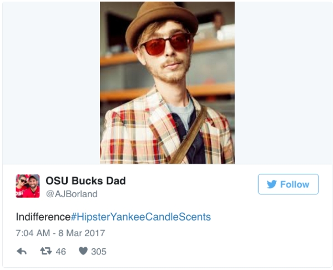Click the gray area left of photo
Viewport: 333px width, 270px height.
coord(51,83)
